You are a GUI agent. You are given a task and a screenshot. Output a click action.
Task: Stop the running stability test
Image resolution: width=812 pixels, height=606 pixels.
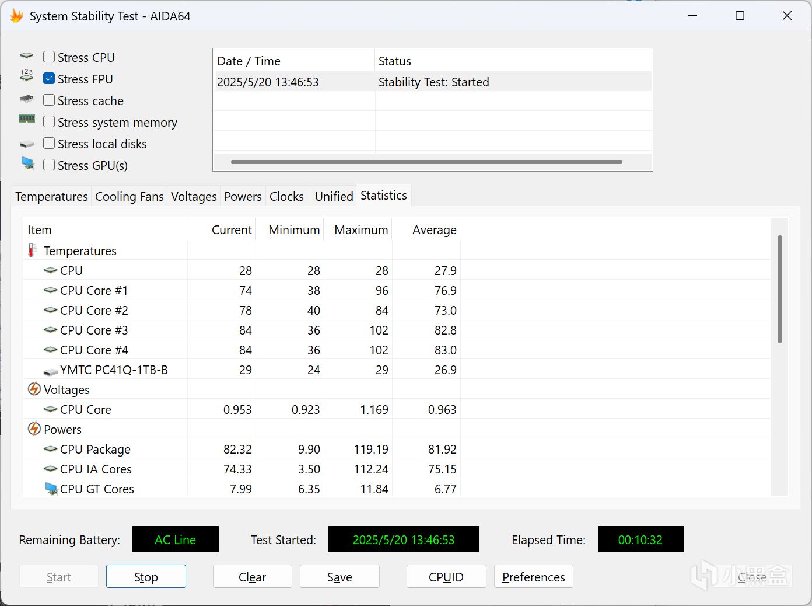146,577
